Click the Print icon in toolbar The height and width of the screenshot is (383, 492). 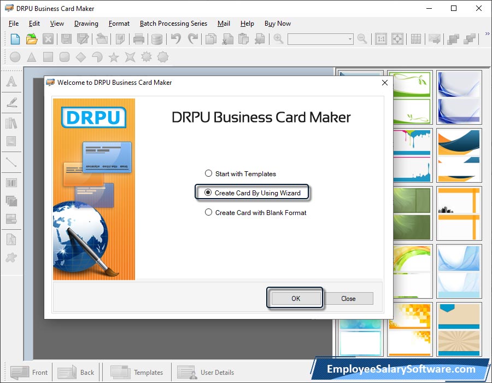[138, 39]
